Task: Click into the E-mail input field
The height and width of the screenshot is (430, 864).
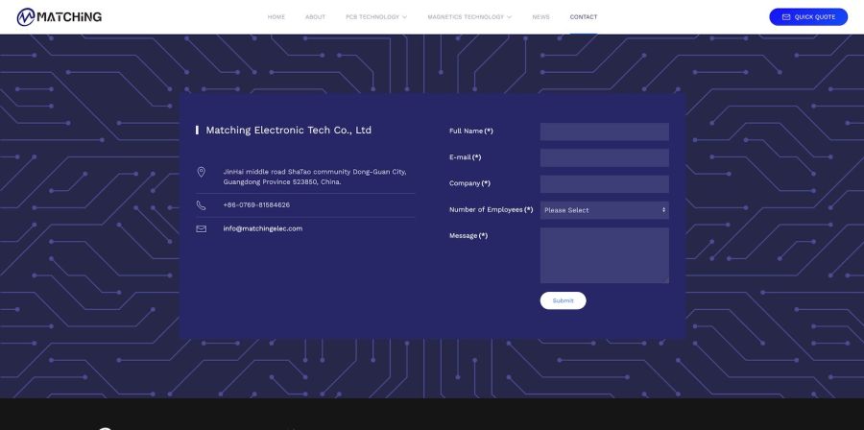Action: (x=604, y=157)
